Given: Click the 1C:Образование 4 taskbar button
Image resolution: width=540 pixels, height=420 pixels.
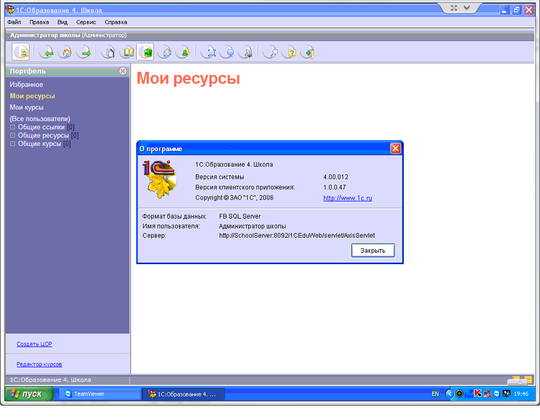Looking at the screenshot, I should (x=183, y=394).
